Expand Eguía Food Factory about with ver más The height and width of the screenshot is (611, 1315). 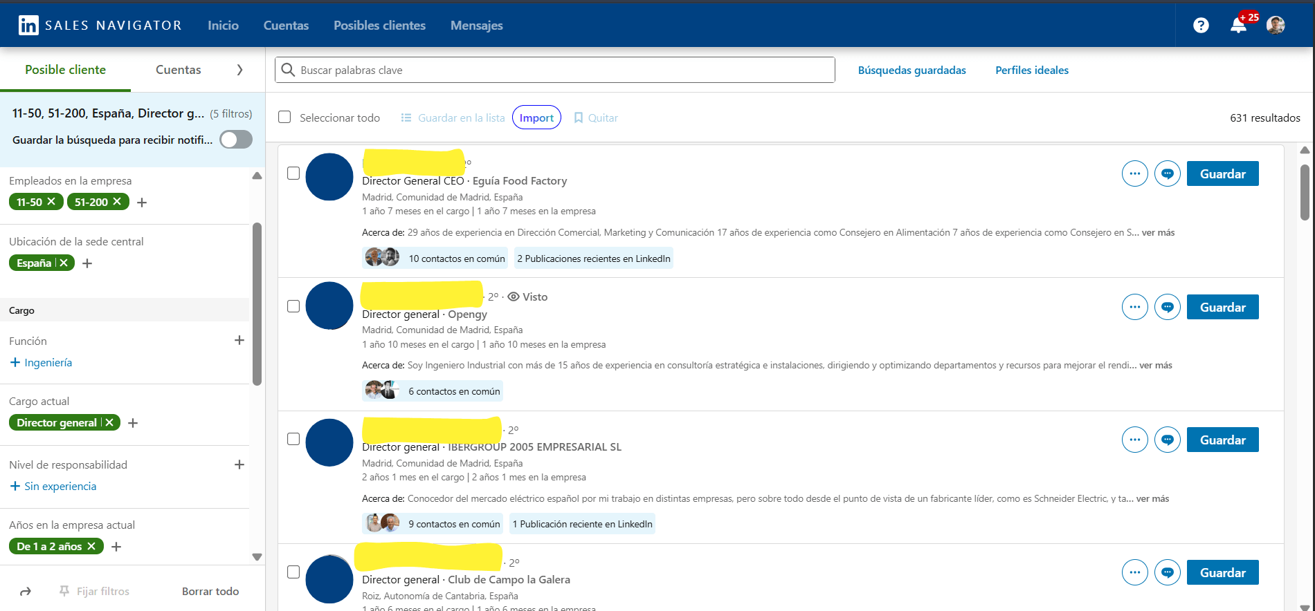(x=1158, y=232)
